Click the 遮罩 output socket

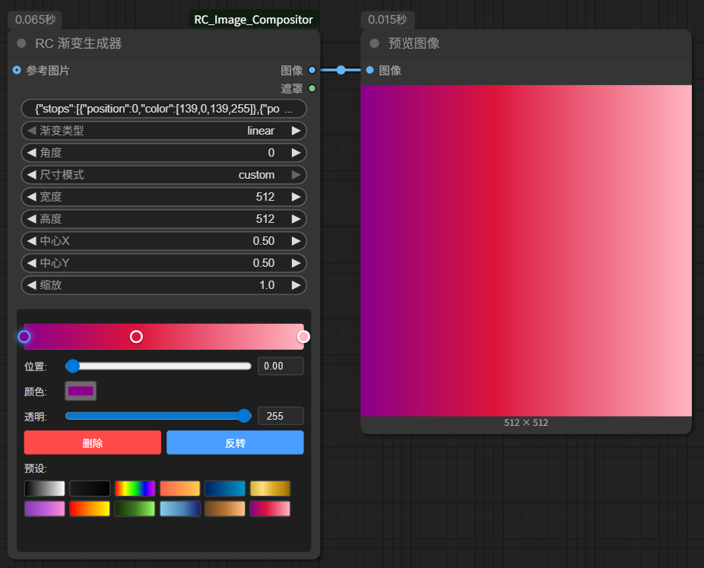(312, 88)
